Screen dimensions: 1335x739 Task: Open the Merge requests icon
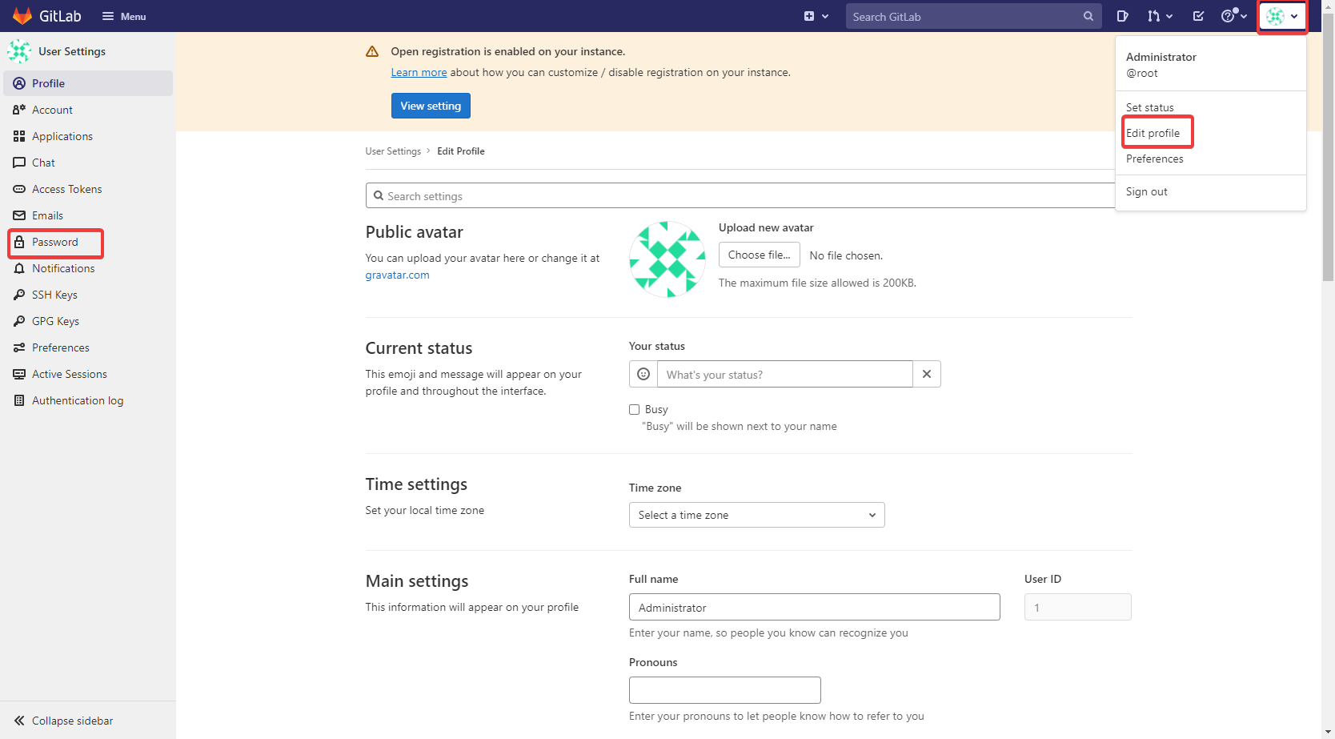[1156, 16]
